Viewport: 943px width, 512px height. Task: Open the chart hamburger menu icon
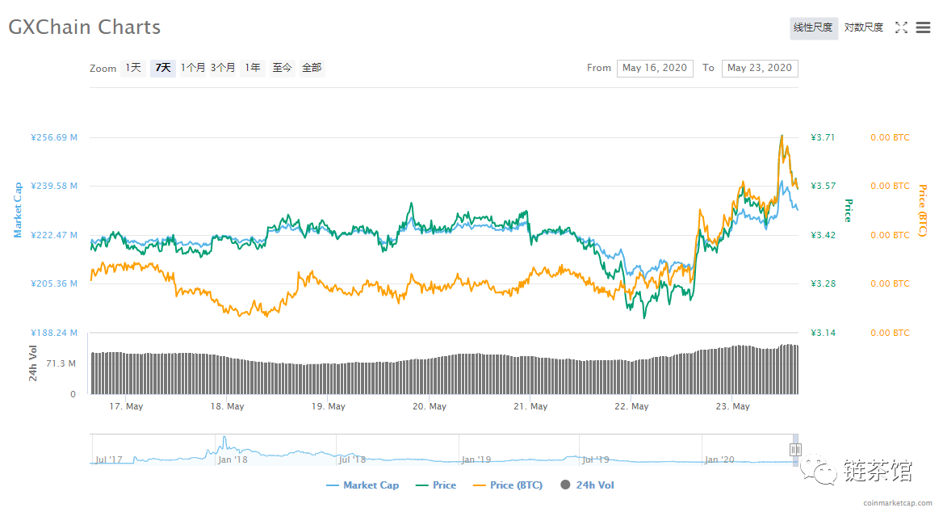(x=923, y=27)
